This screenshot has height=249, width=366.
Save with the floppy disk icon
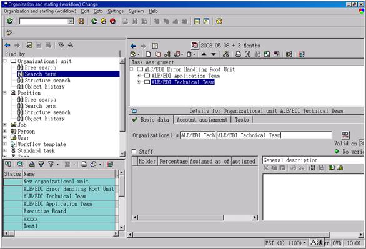[x=81, y=21]
